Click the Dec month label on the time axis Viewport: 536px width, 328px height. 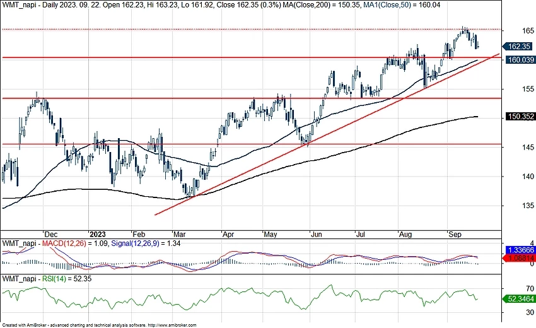point(51,235)
